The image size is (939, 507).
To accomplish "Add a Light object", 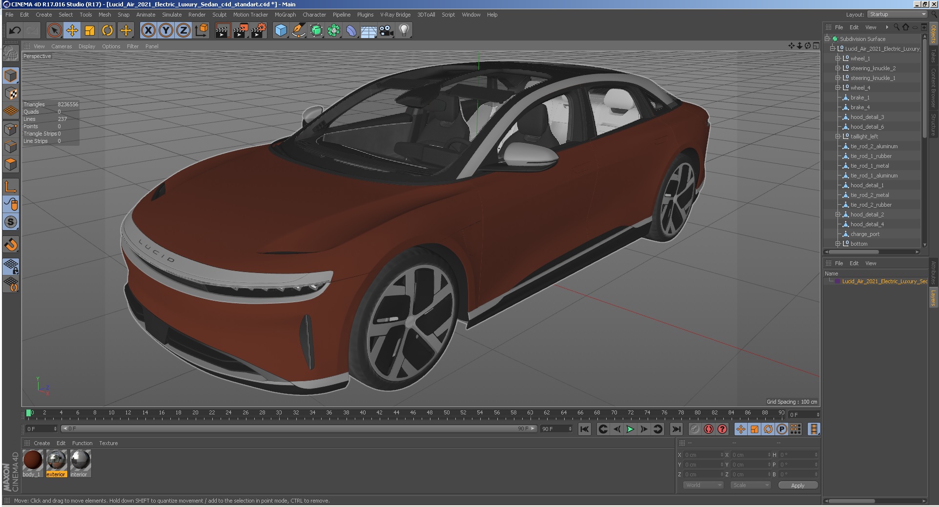I will coord(404,31).
